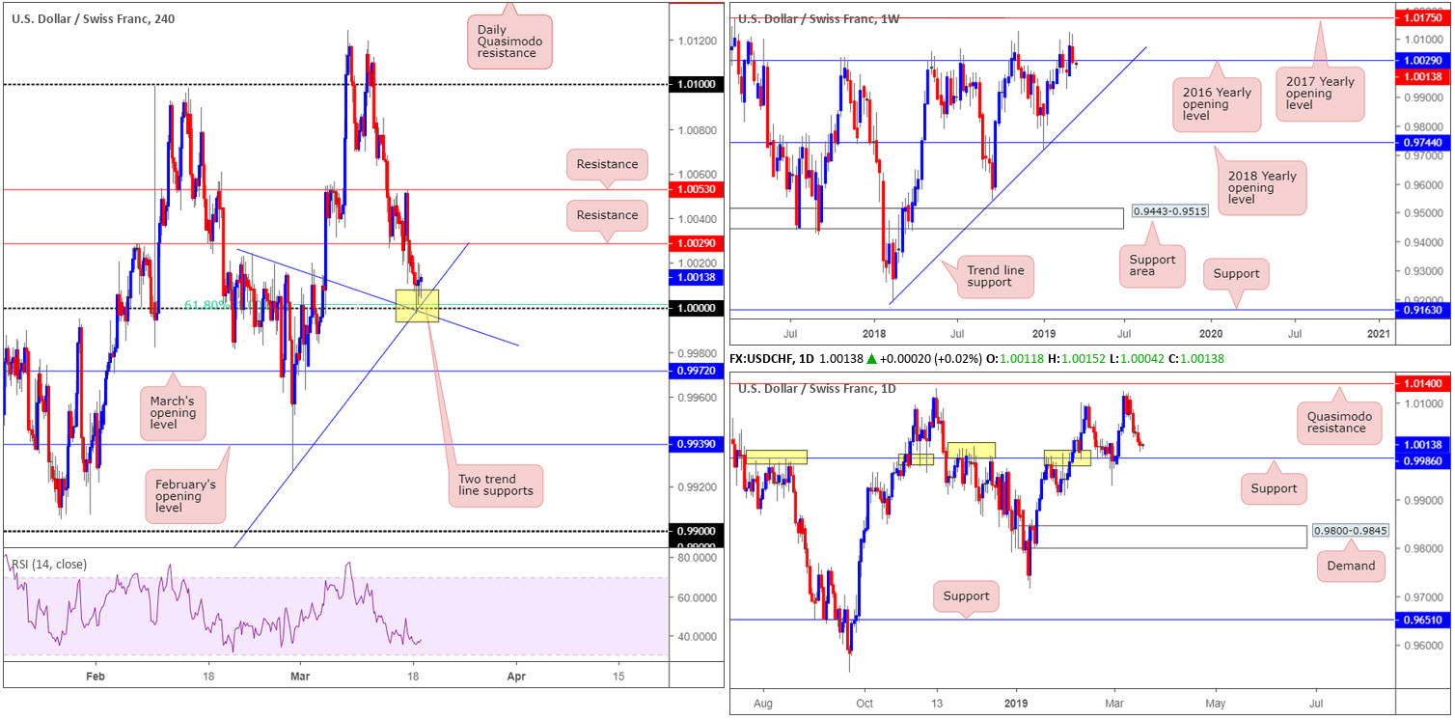Screen dimensions: 1455x720
Task: Click the blue 0.99720 price label
Action: tap(696, 371)
